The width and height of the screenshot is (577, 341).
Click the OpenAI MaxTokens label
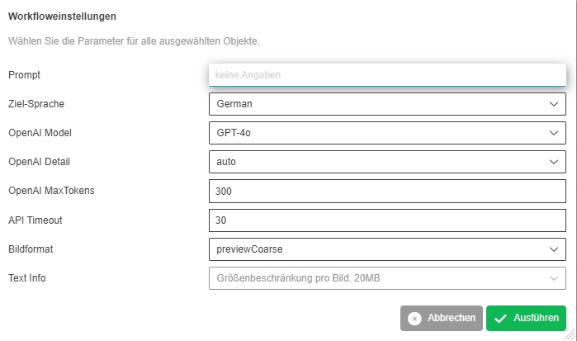point(51,191)
